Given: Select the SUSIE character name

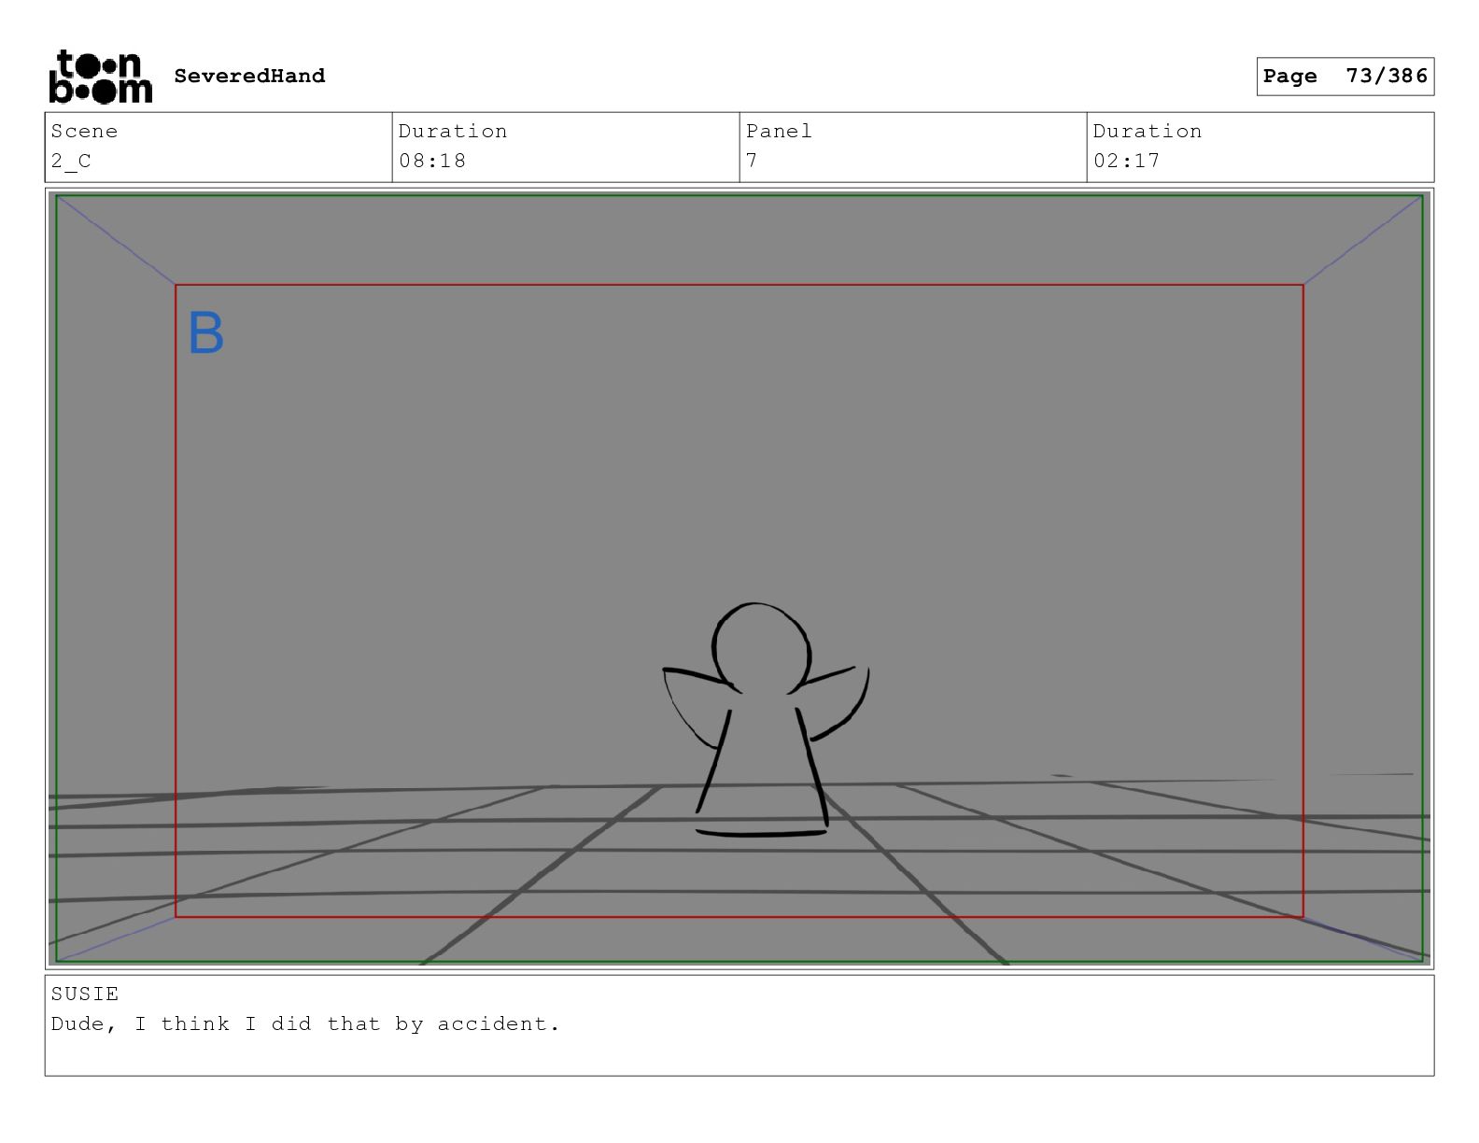Looking at the screenshot, I should pos(85,994).
